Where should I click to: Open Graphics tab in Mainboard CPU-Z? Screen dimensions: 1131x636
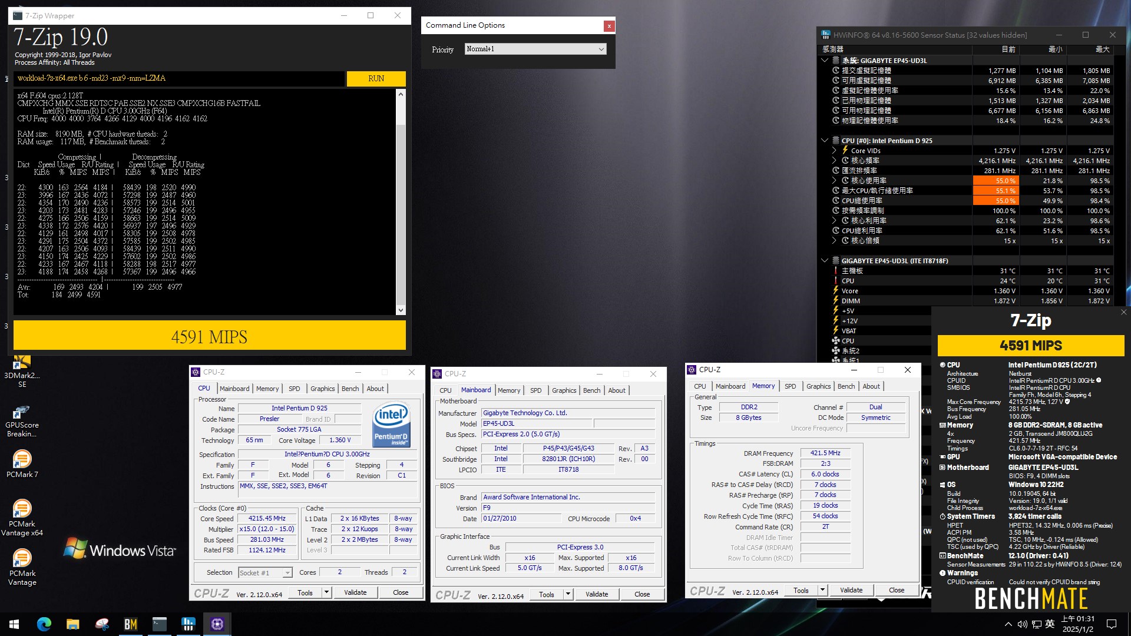click(564, 390)
